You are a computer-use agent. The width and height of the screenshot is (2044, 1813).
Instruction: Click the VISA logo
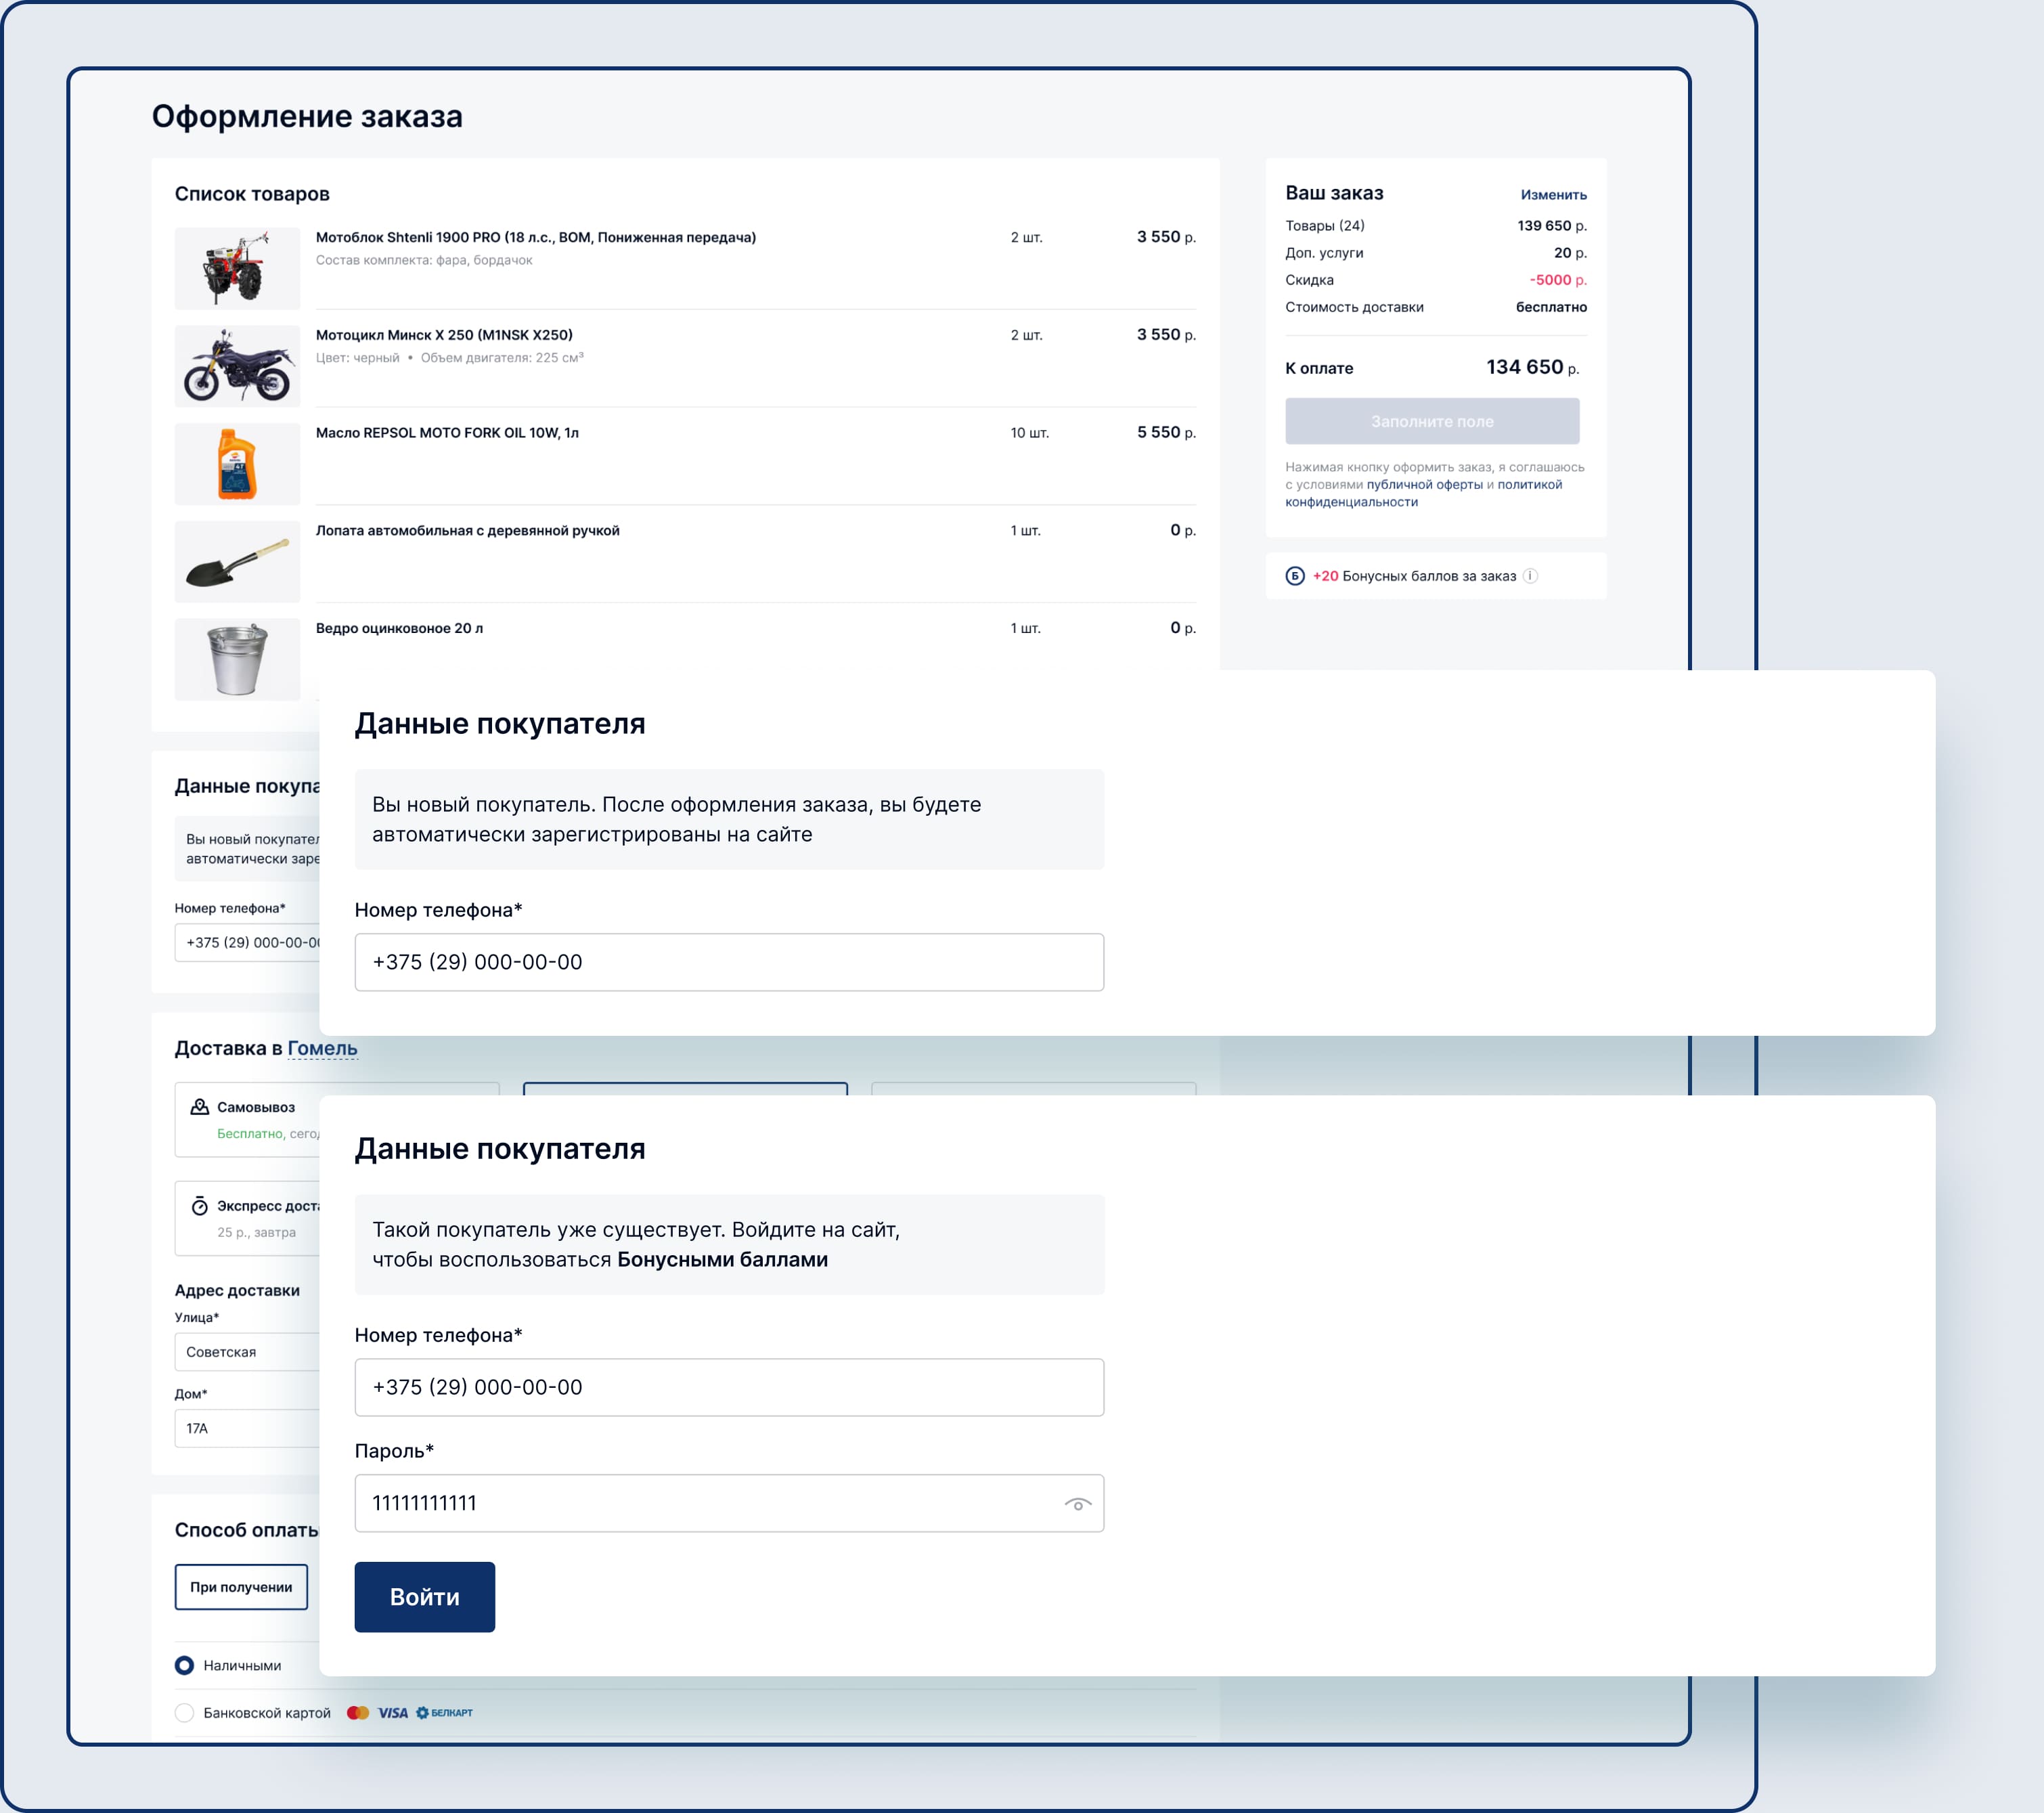[393, 1713]
